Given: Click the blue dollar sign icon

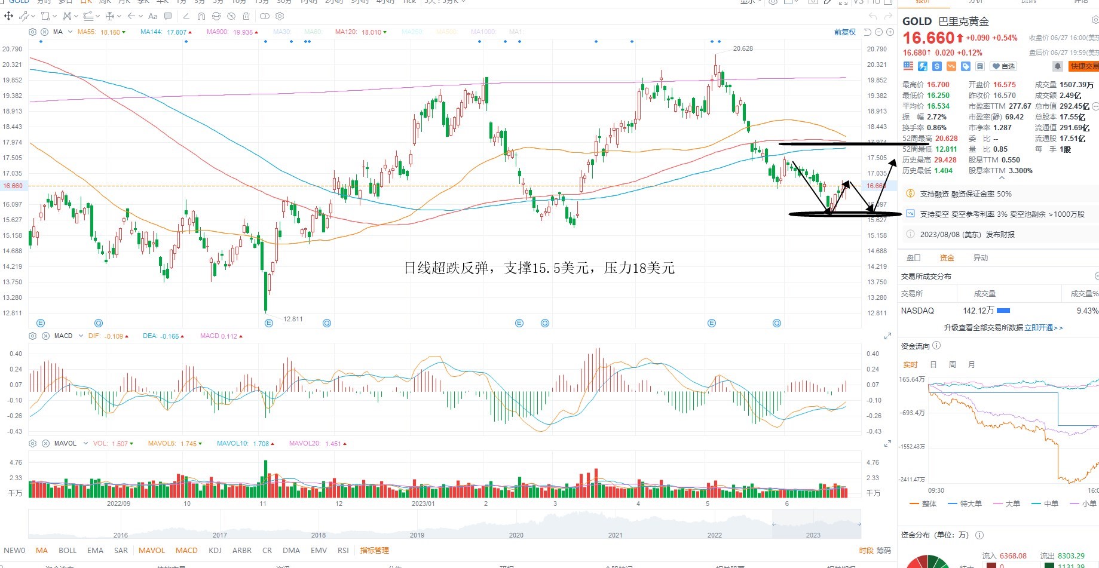Looking at the screenshot, I should point(937,66).
